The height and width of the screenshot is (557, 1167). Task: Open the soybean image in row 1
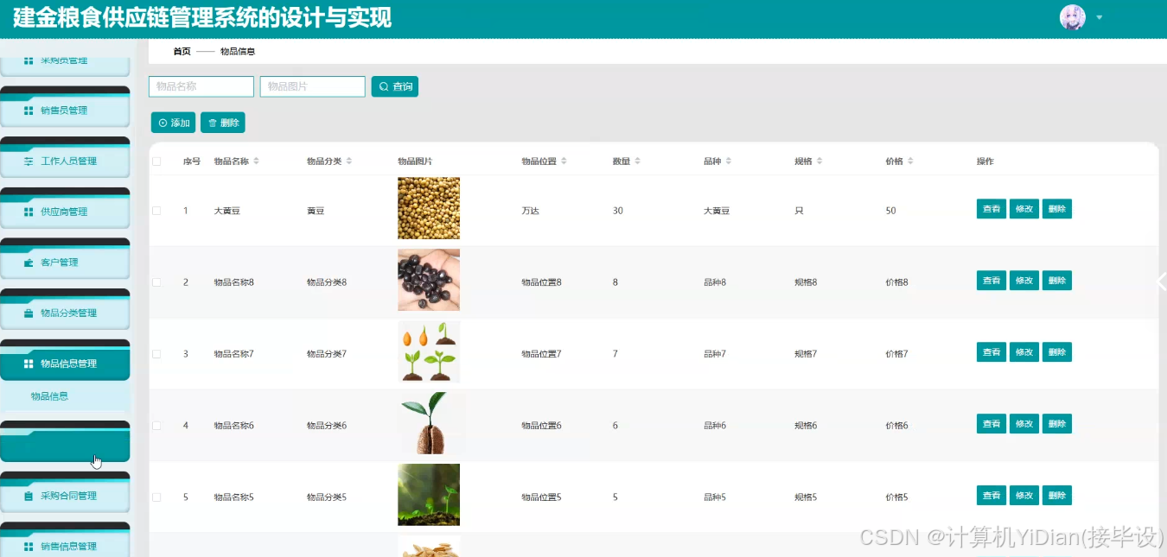[429, 208]
